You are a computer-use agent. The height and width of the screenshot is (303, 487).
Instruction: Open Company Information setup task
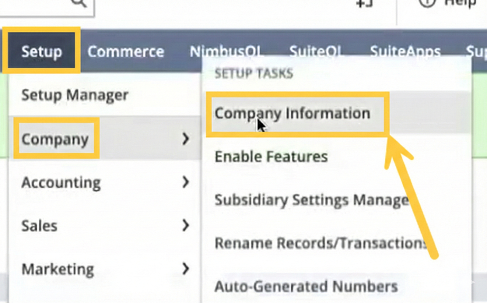[x=292, y=113]
